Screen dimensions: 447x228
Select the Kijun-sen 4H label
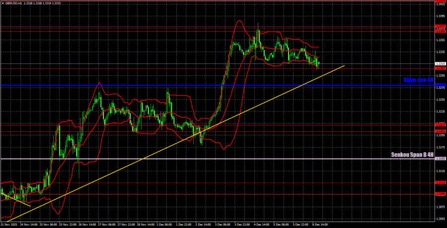(x=419, y=80)
